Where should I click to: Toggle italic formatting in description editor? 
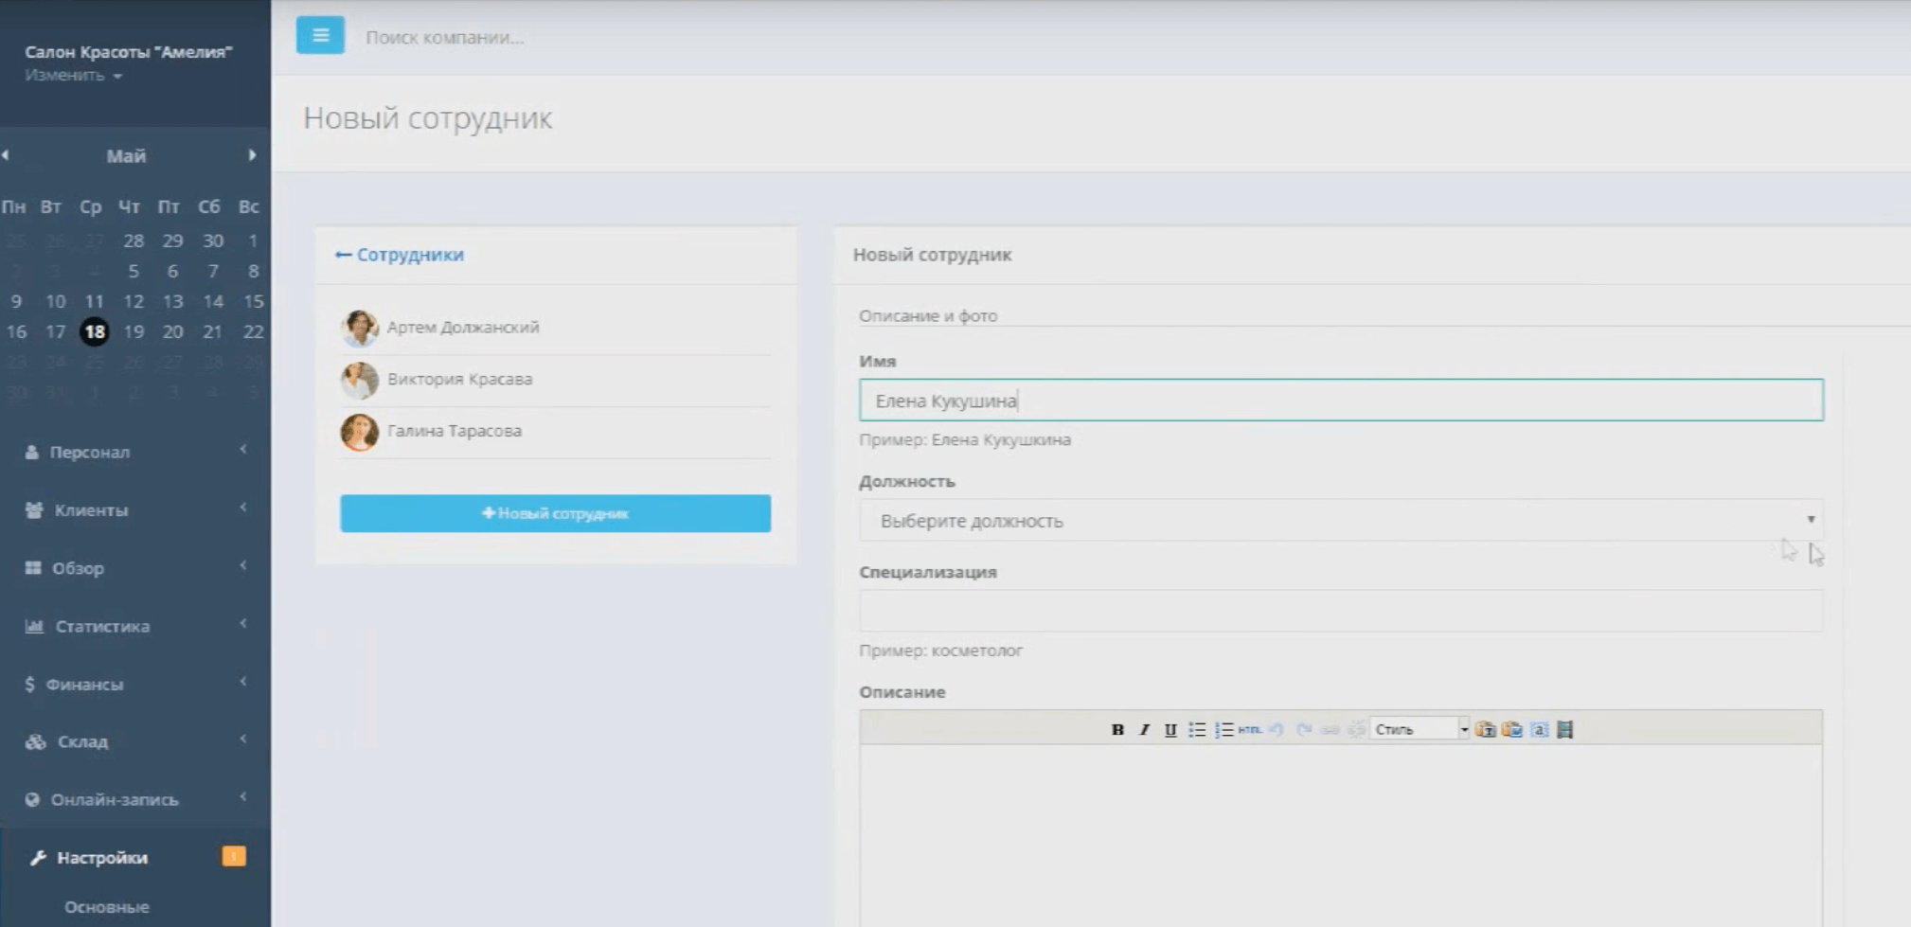coord(1144,729)
